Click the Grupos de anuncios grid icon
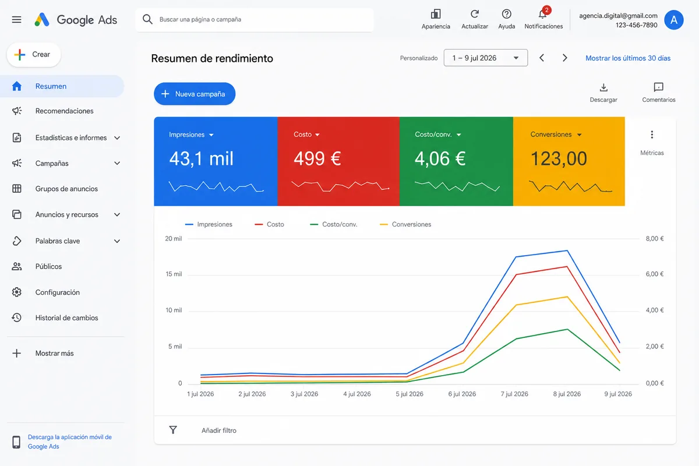The width and height of the screenshot is (699, 466). [17, 189]
